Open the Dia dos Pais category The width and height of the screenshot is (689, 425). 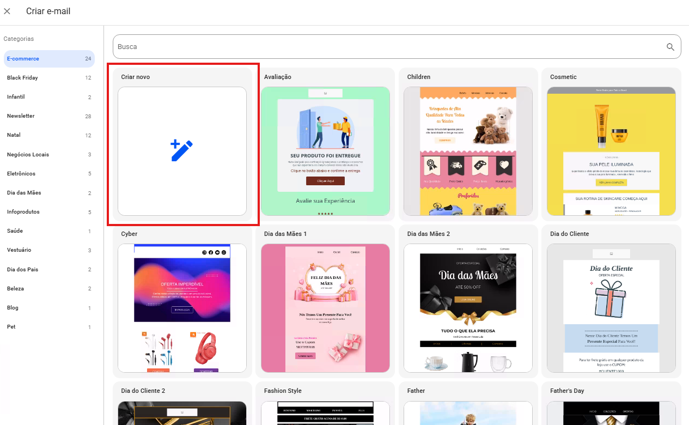coord(49,270)
